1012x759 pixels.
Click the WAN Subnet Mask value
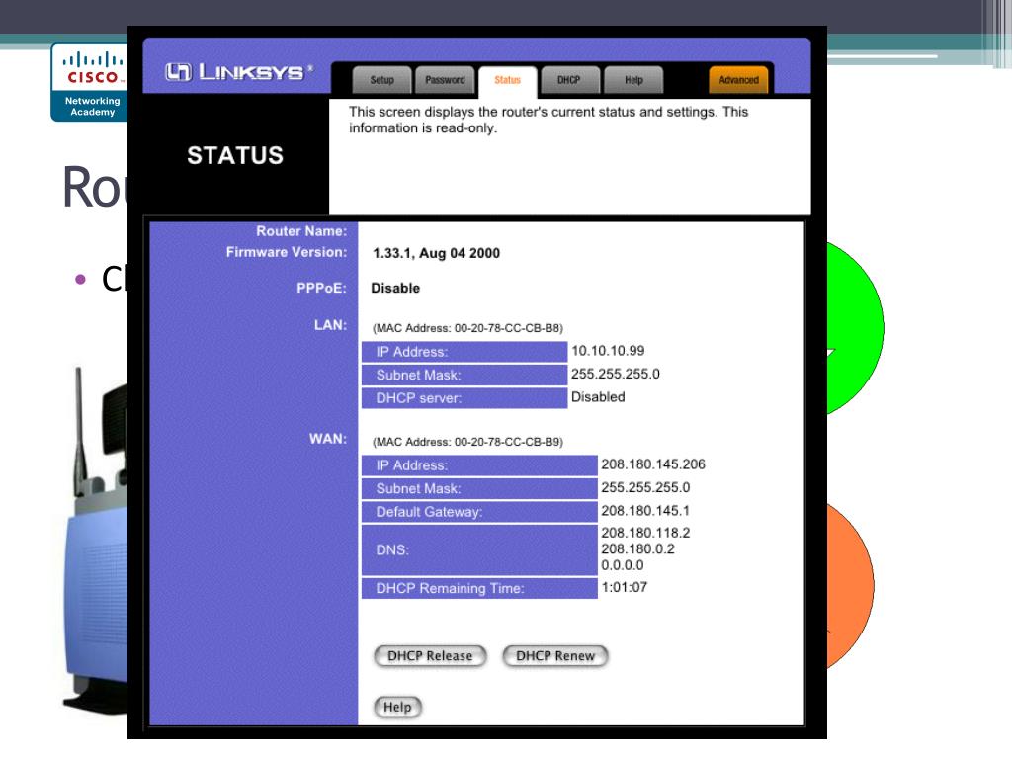(x=645, y=487)
